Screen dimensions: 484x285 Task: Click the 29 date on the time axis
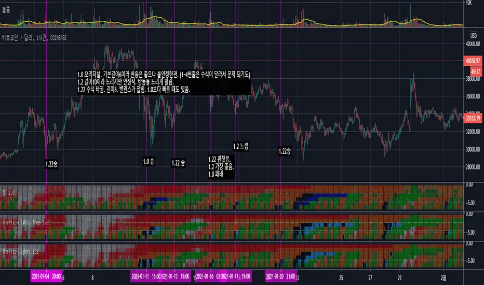(x=400, y=278)
